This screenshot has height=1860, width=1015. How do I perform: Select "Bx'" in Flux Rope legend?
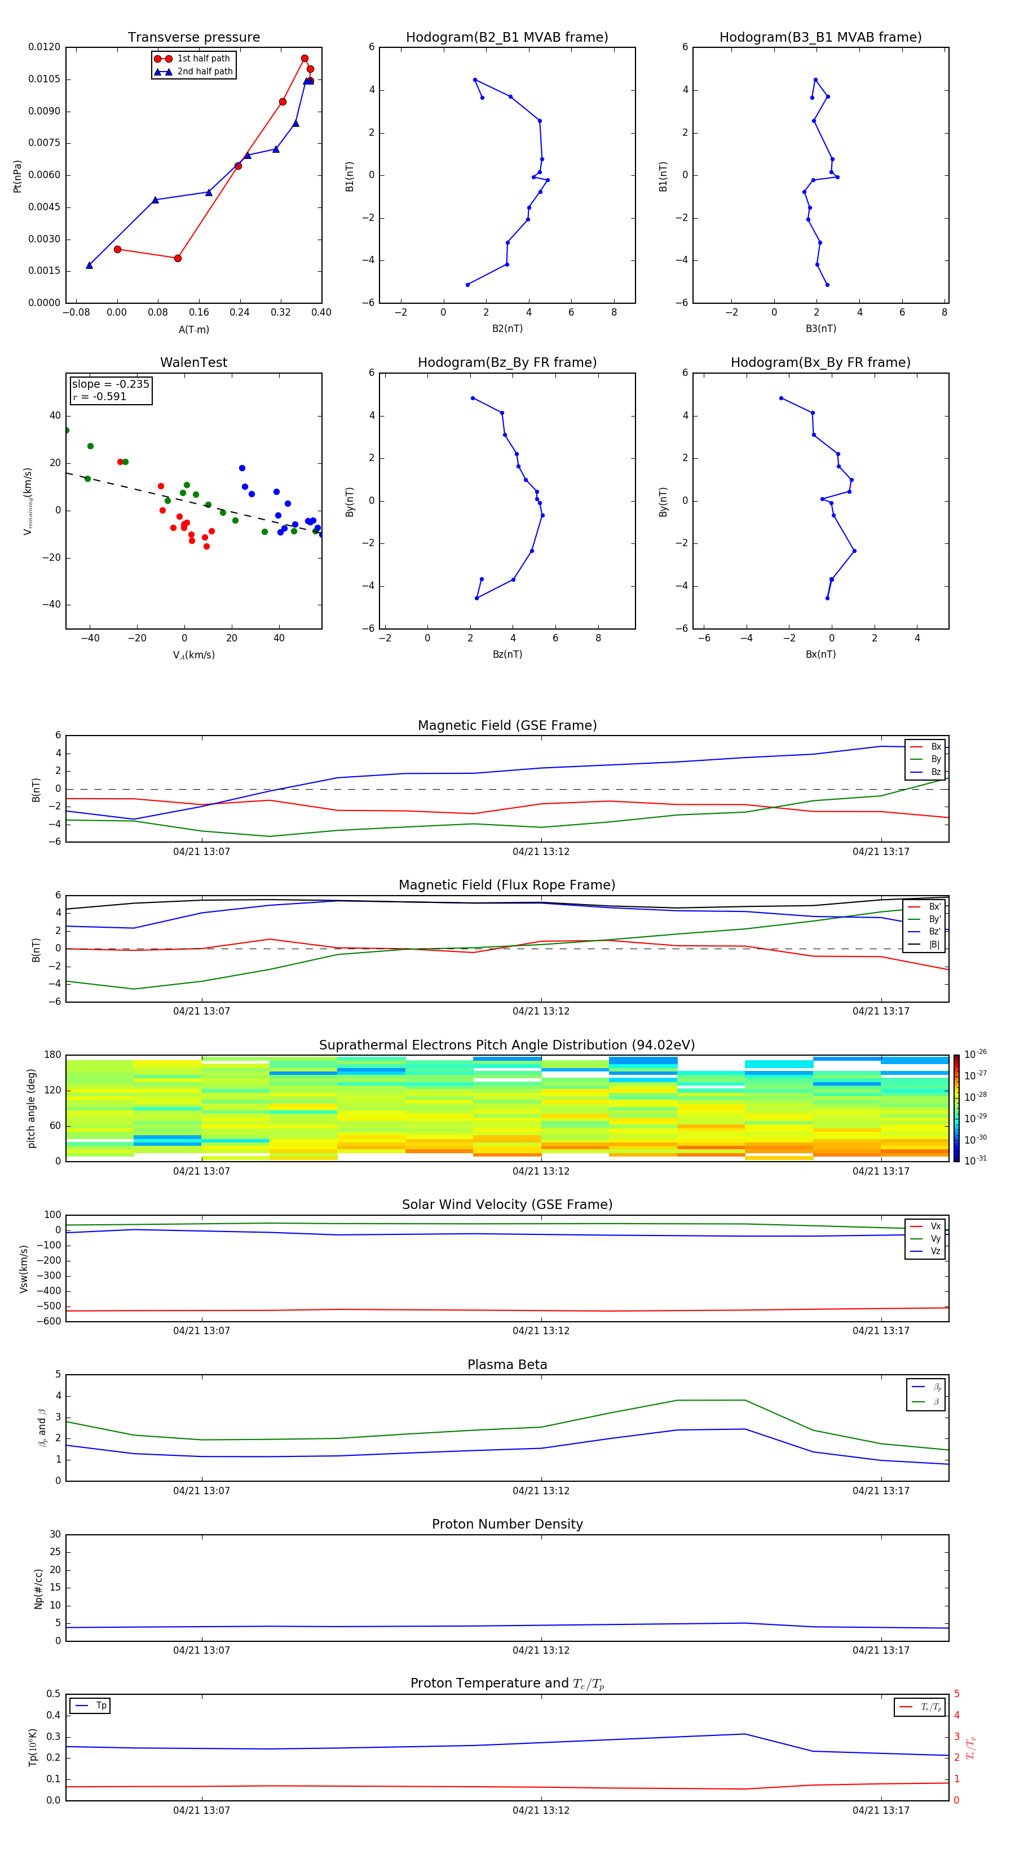tap(925, 907)
